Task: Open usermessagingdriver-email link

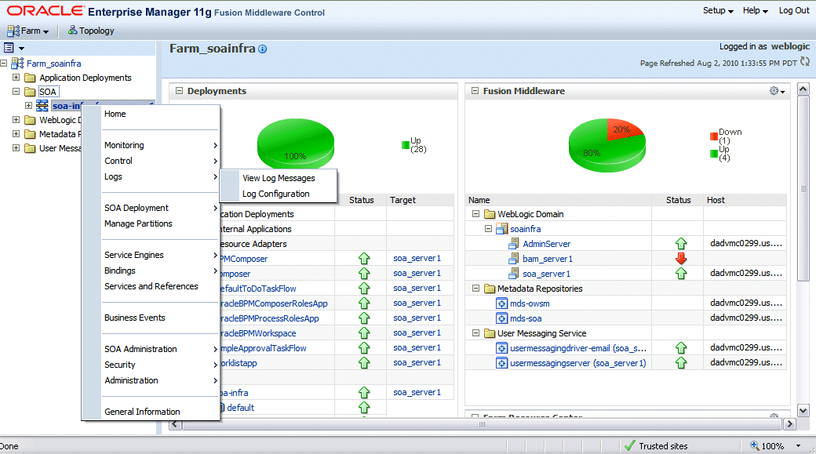Action: [x=578, y=348]
